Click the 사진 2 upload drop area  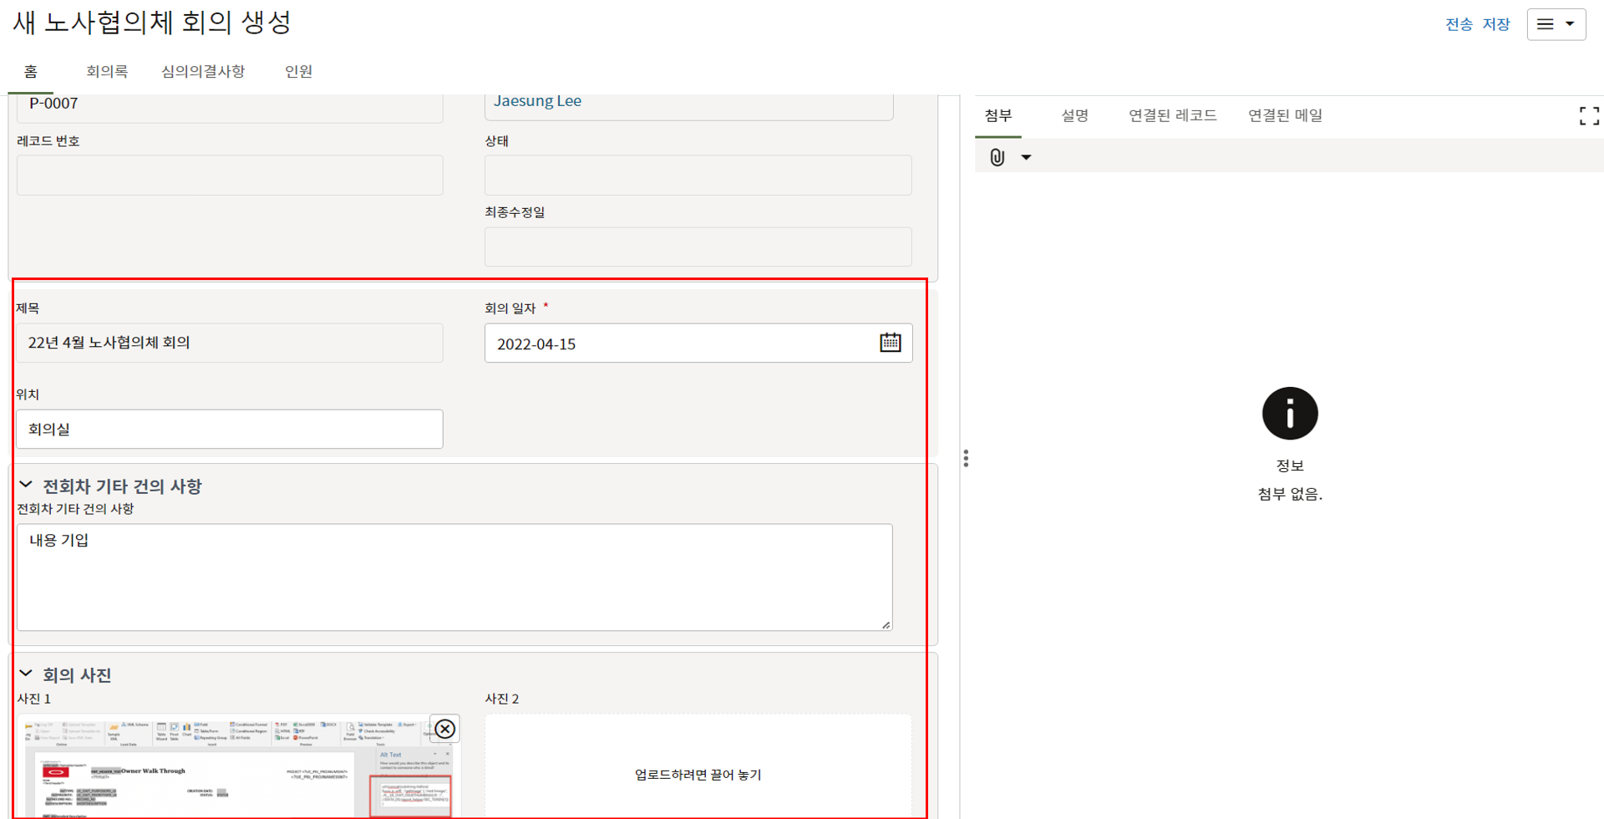(x=698, y=767)
